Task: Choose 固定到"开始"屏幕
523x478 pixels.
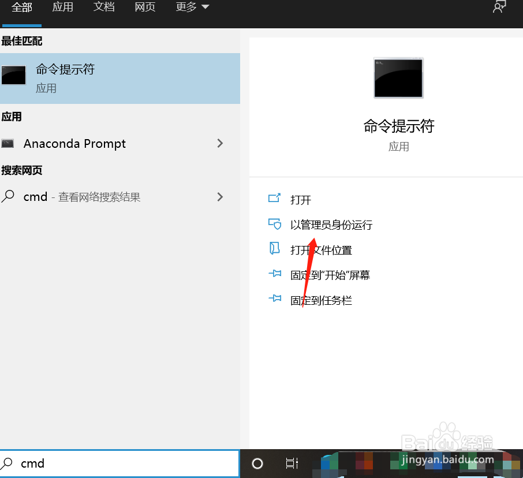Action: coord(330,275)
